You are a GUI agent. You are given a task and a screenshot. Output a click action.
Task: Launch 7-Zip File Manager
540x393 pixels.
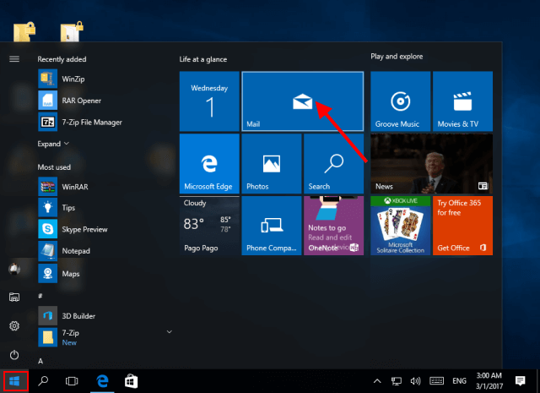[x=103, y=123]
